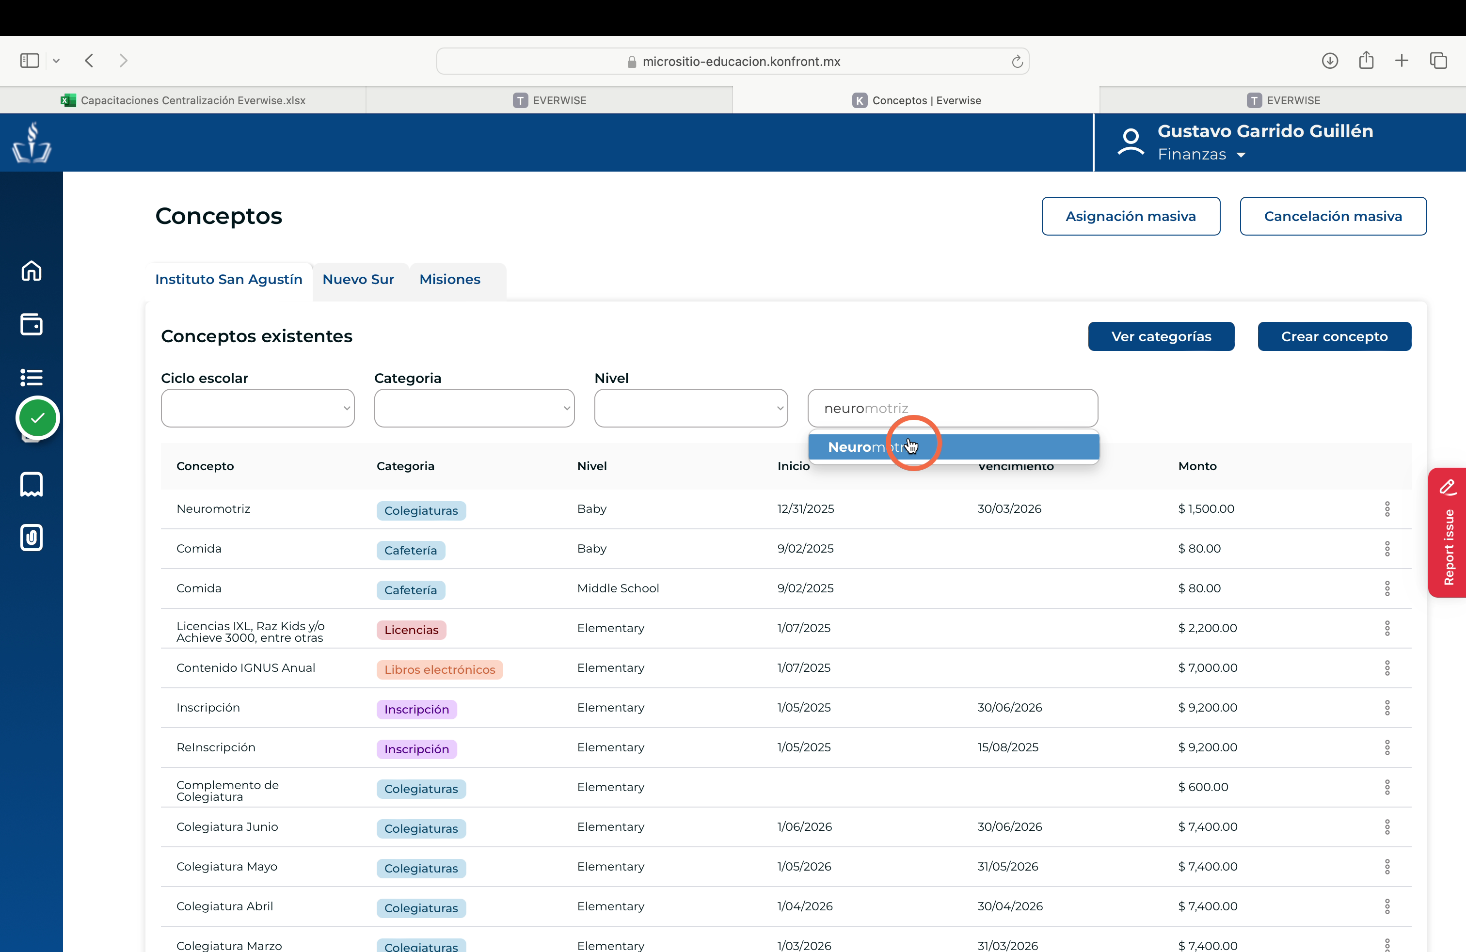Open the wallet icon in the sidebar
This screenshot has height=952, width=1466.
(32, 324)
